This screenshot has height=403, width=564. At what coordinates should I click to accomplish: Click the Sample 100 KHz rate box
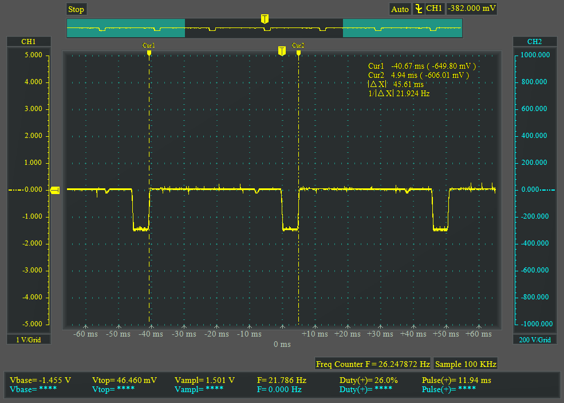point(465,364)
